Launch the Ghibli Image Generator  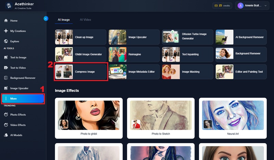coord(81,54)
